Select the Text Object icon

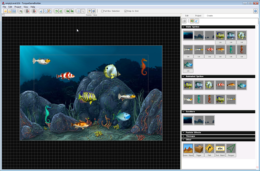click(x=220, y=149)
